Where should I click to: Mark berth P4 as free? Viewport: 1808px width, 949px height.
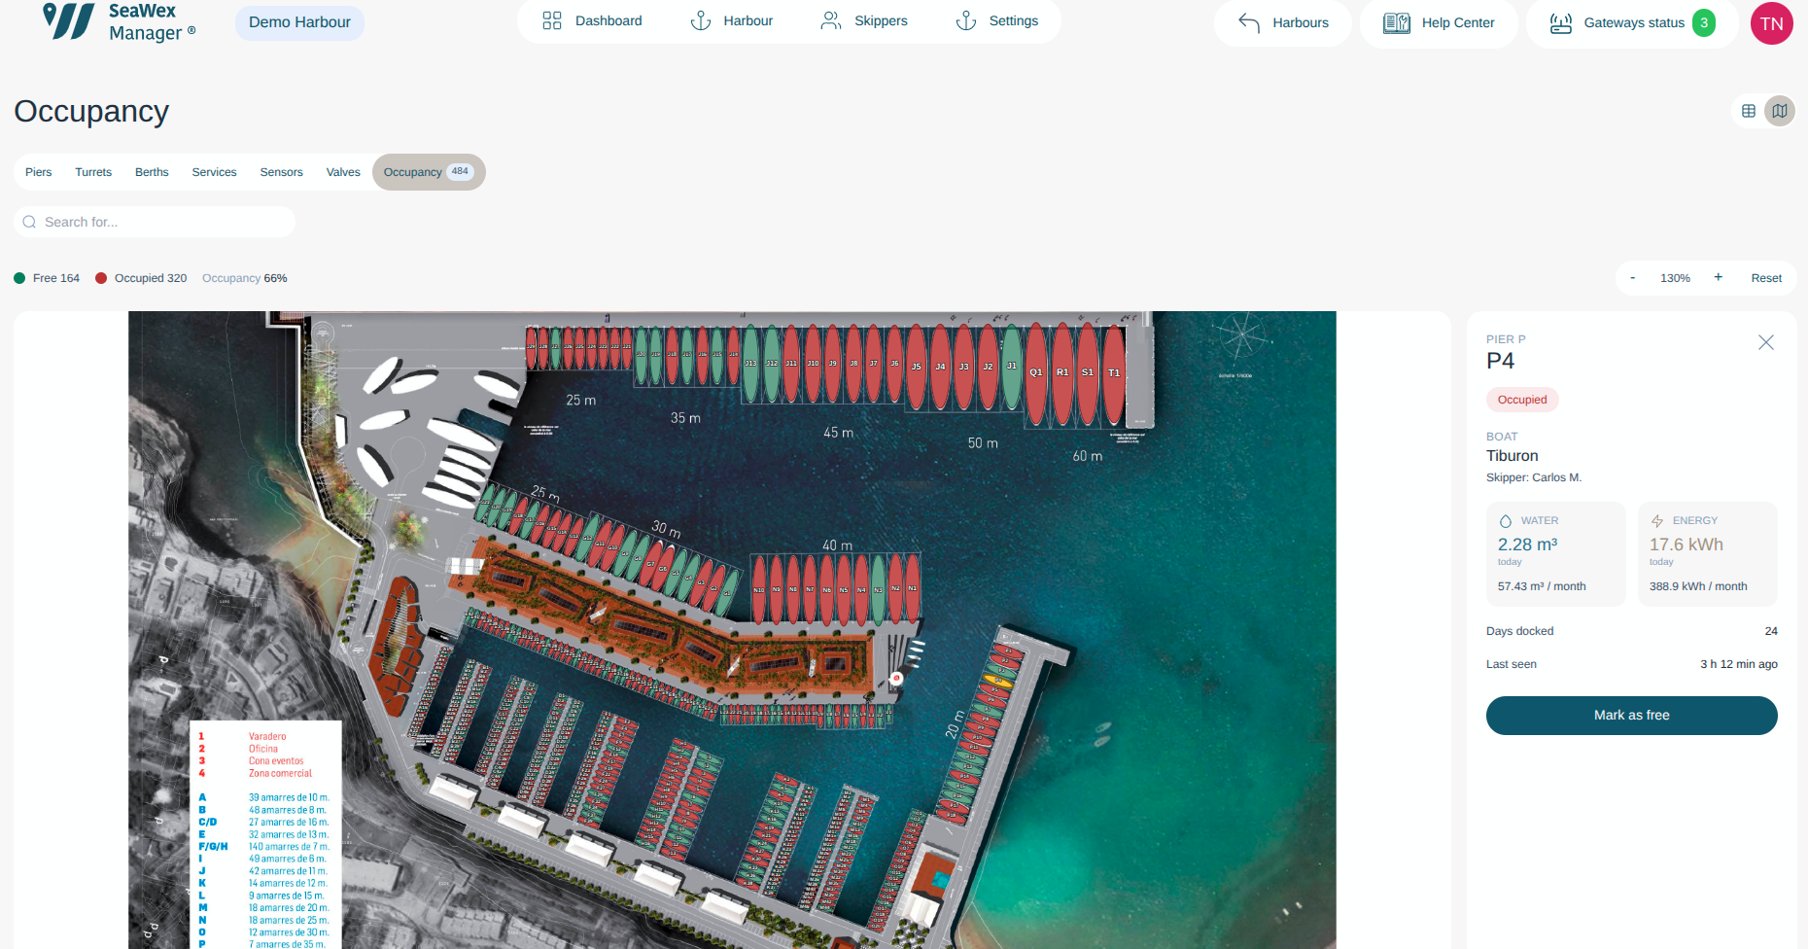pos(1632,716)
